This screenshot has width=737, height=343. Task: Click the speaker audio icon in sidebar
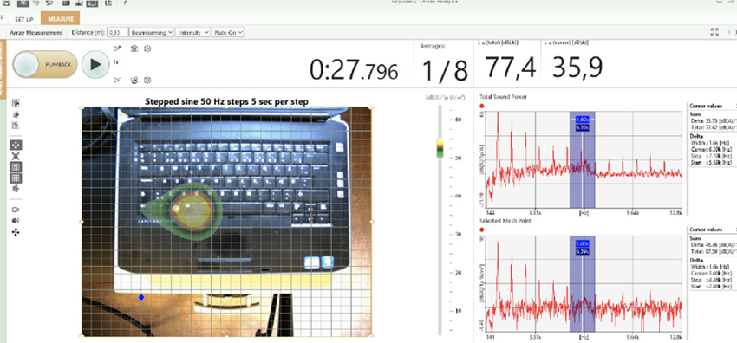16,221
